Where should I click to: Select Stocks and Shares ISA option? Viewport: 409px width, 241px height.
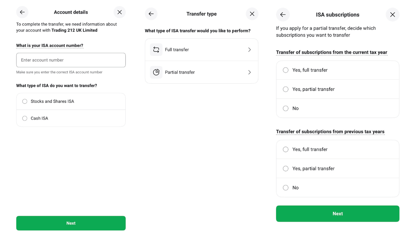click(x=25, y=101)
